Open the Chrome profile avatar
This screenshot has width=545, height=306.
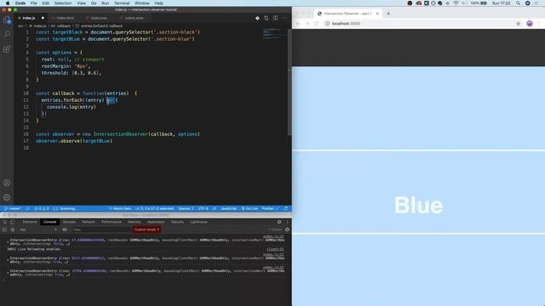530,24
